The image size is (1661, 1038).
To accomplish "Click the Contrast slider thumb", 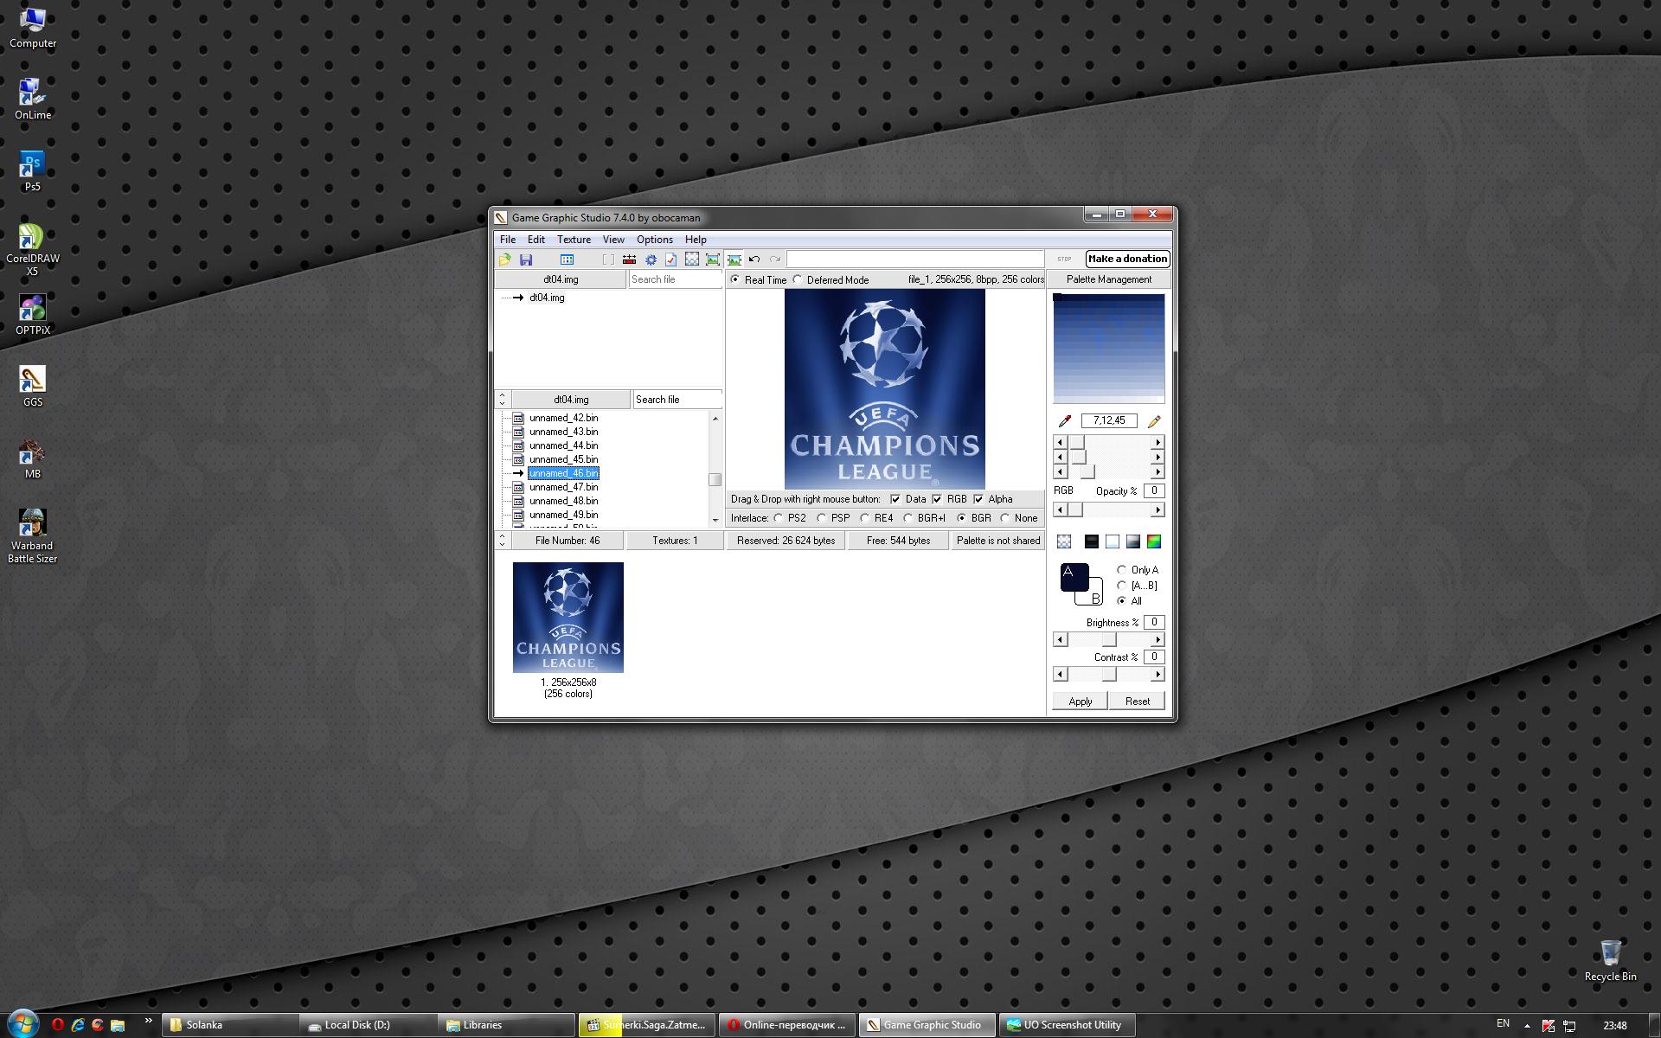I will 1109,675.
